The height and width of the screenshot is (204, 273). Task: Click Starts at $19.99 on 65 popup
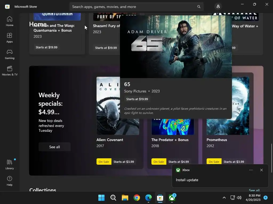137,99
